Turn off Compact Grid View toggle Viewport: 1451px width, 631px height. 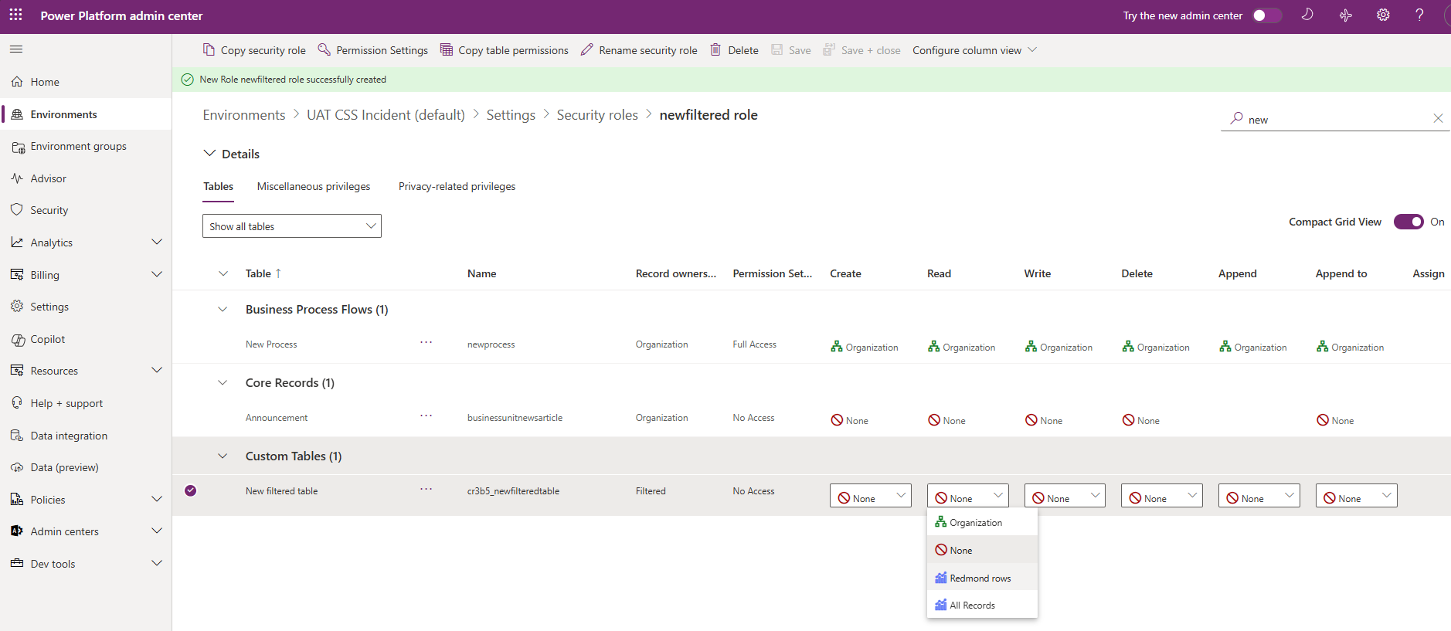click(x=1409, y=222)
